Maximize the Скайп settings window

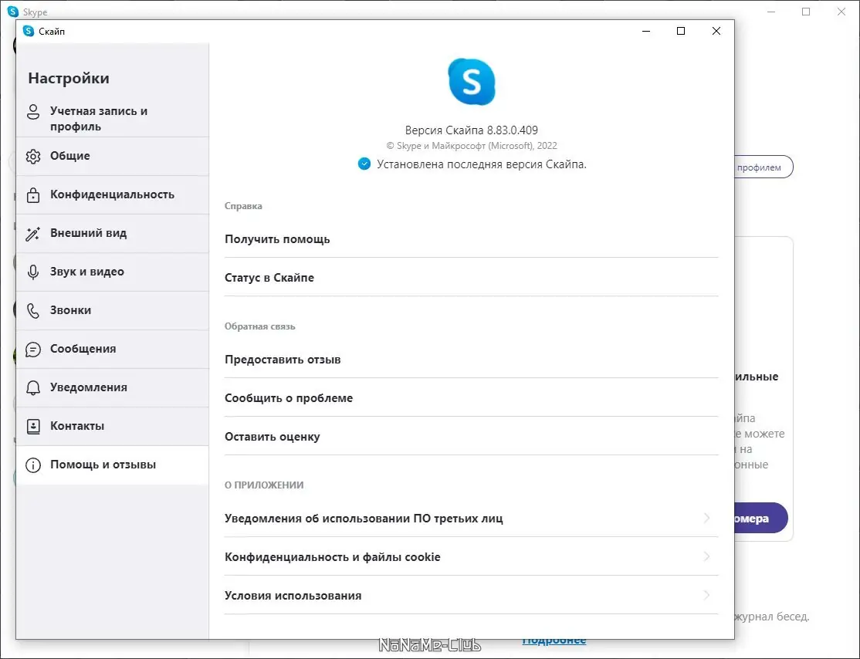coord(681,31)
